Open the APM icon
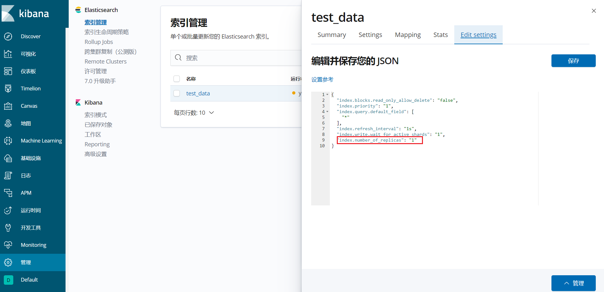Viewport: 604px width, 292px height. point(8,193)
